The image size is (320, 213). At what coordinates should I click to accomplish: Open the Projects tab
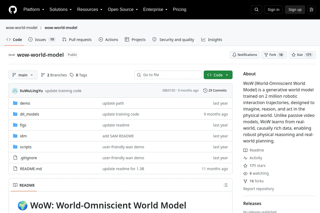click(x=135, y=39)
